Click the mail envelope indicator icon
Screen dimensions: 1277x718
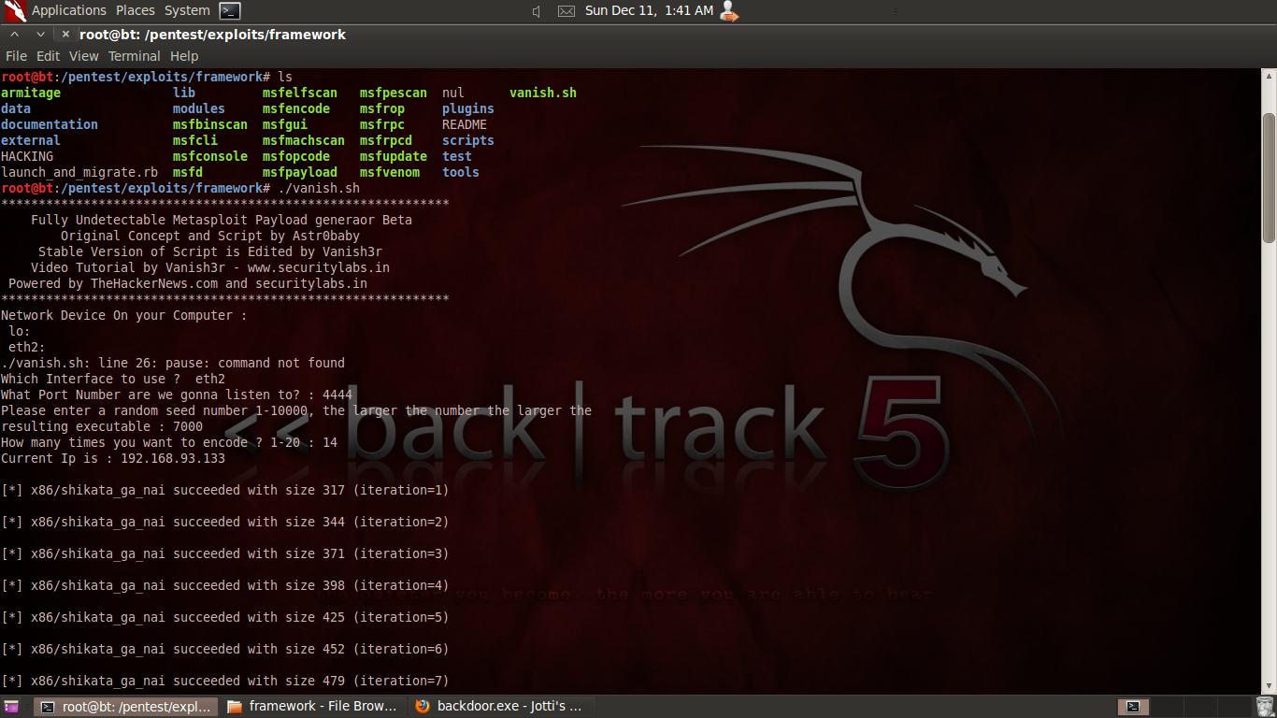(567, 11)
